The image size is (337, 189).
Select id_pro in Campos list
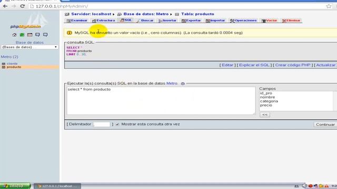[x=266, y=93]
